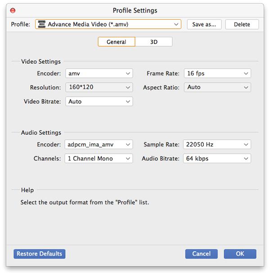Confirm settings with the OK button
270x275 pixels.
(240, 254)
